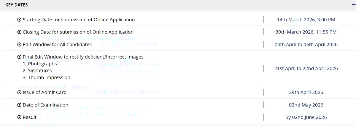Viewport: 356px width, 126px height.
Task: Click bullet icon beside Closing Date for submission
Action: coord(19,32)
